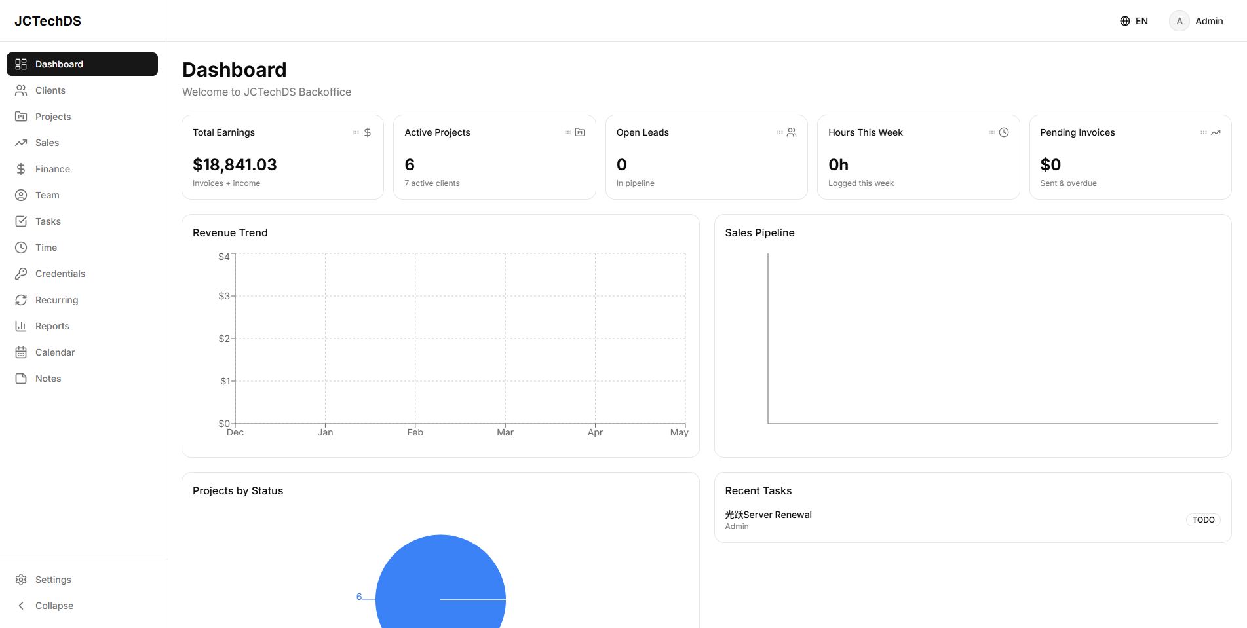Click the Feb label on Revenue Trend axis
The image size is (1247, 628).
(x=415, y=432)
